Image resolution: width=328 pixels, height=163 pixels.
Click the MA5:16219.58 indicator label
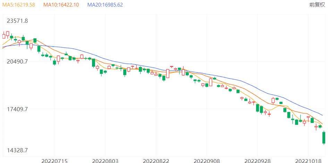coord(19,5)
